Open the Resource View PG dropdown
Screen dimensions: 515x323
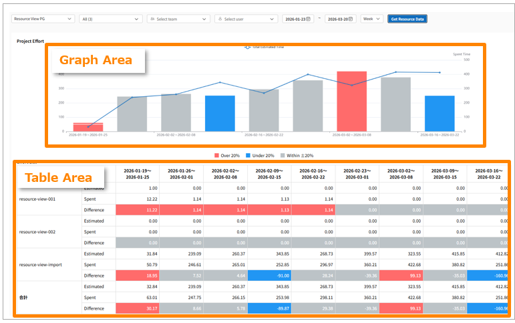tap(43, 19)
